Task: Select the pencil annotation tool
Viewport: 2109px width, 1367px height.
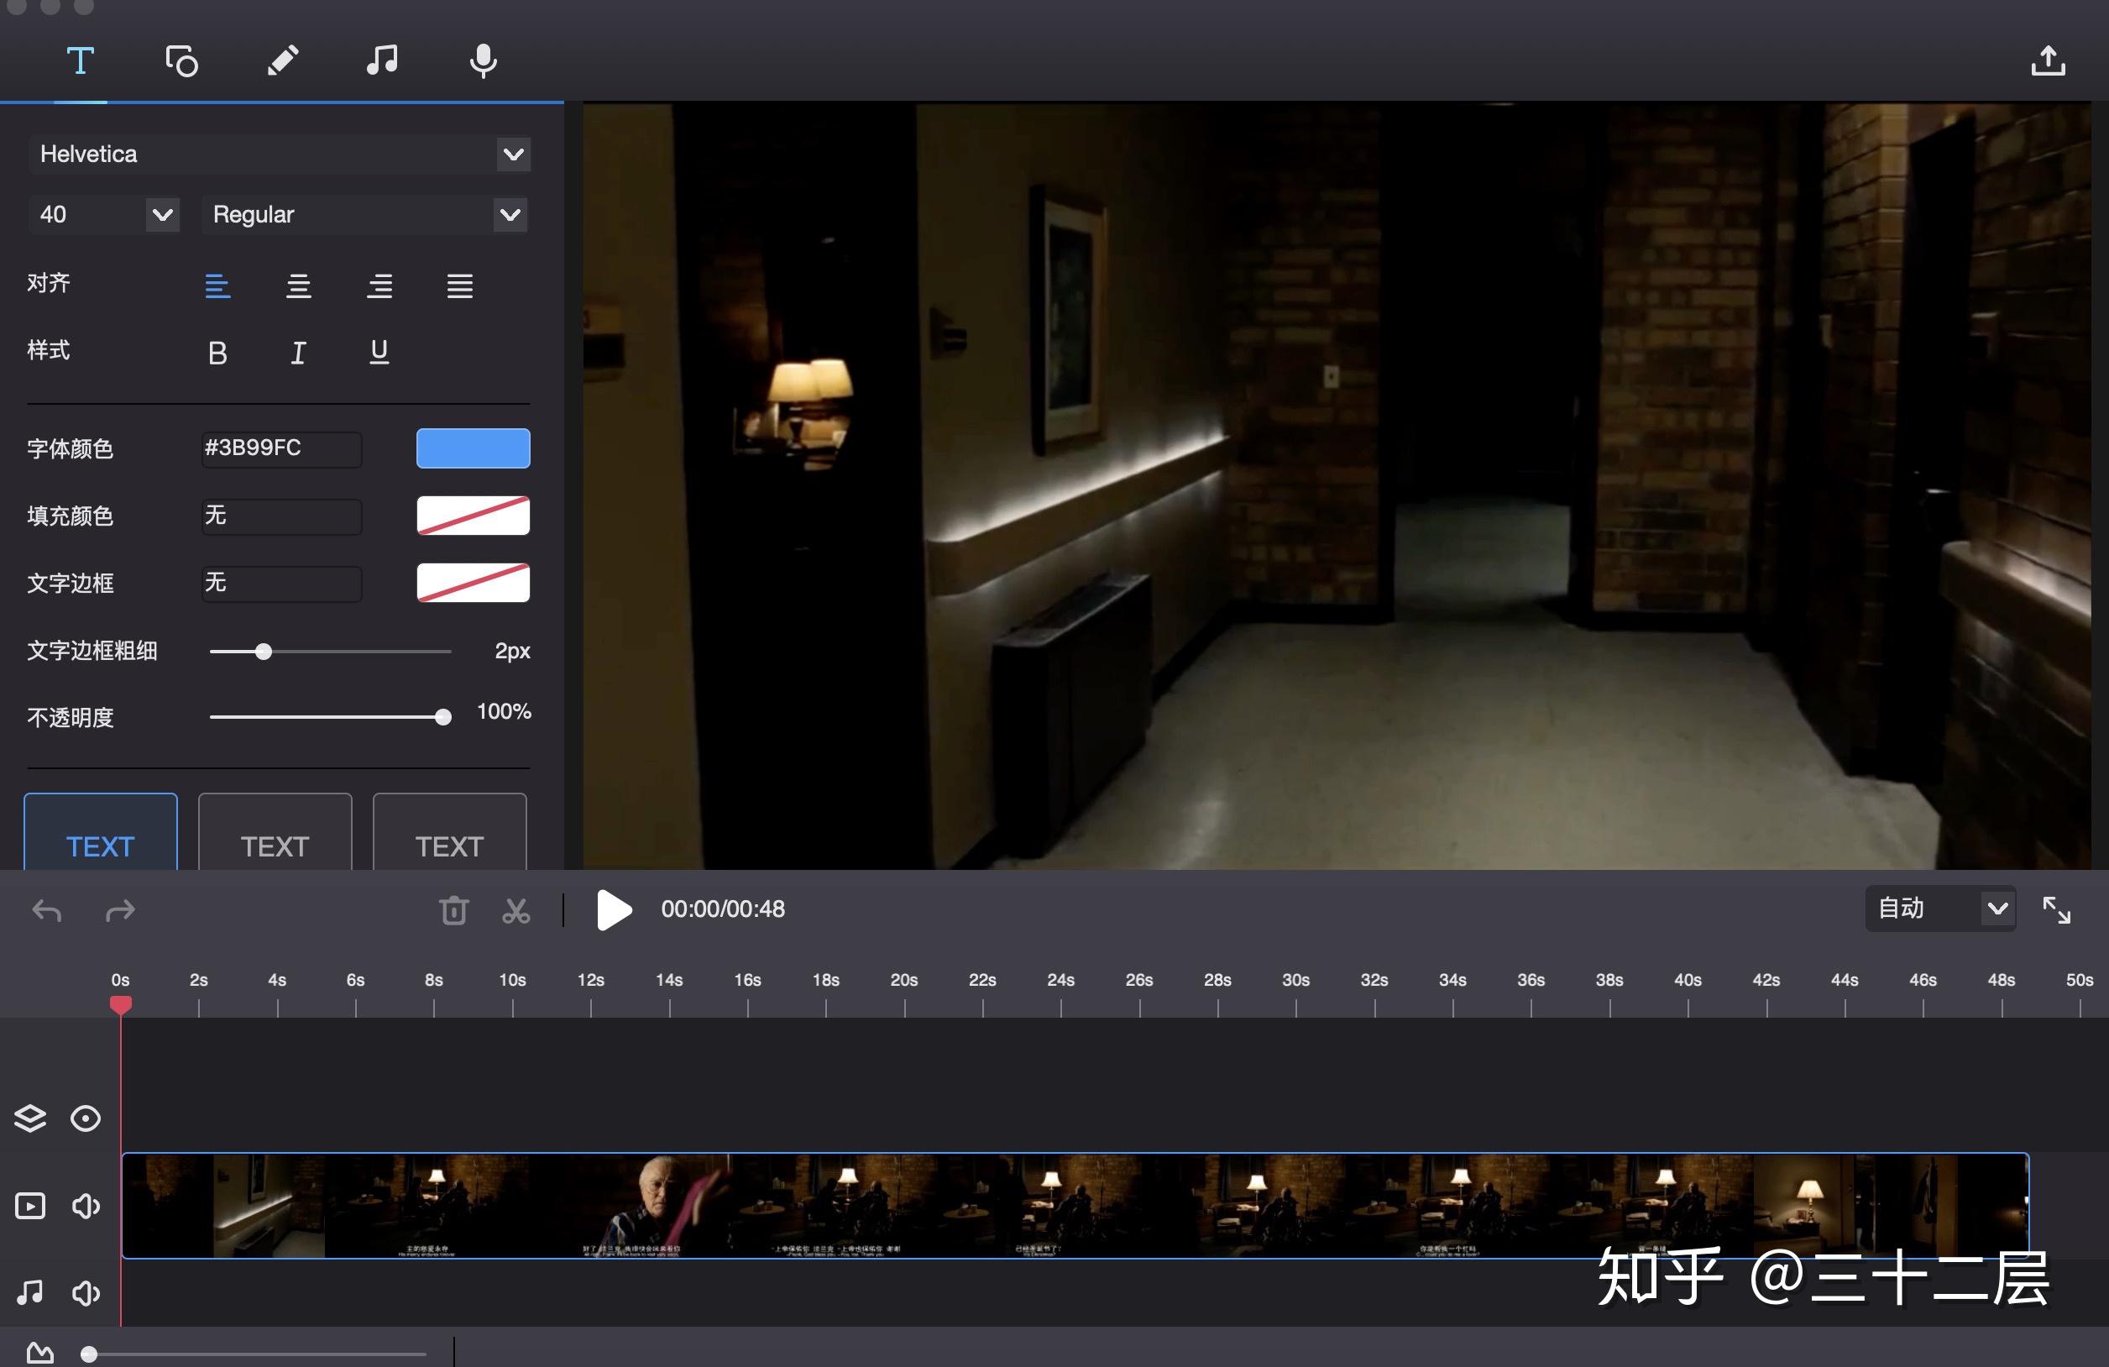Action: point(283,60)
